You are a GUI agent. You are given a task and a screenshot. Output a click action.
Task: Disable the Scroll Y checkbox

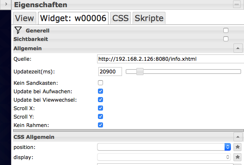click(x=100, y=116)
